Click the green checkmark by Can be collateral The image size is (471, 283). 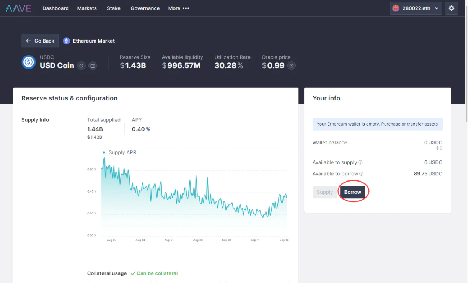pos(133,273)
